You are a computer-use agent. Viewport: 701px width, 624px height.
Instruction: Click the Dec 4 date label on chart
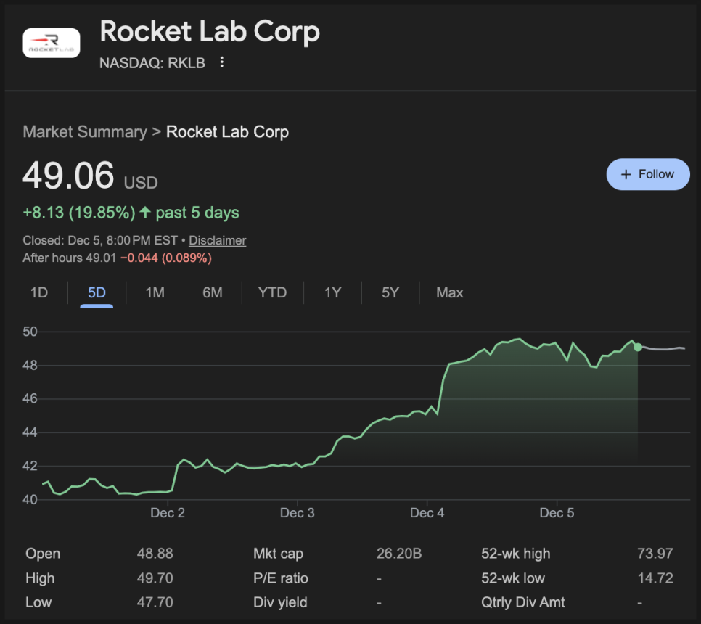point(427,513)
